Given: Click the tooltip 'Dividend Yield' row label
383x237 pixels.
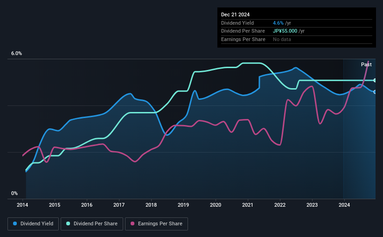Looking at the screenshot, I should click(x=237, y=23).
